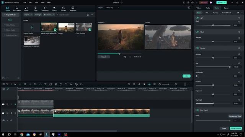Select the Happy media thumbnail
This screenshot has height=137, width=245.
(x=66, y=27)
